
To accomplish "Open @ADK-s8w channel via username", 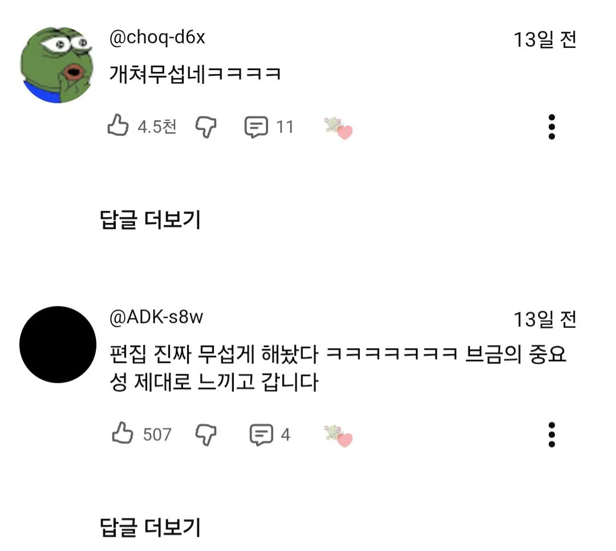I will pos(156,317).
